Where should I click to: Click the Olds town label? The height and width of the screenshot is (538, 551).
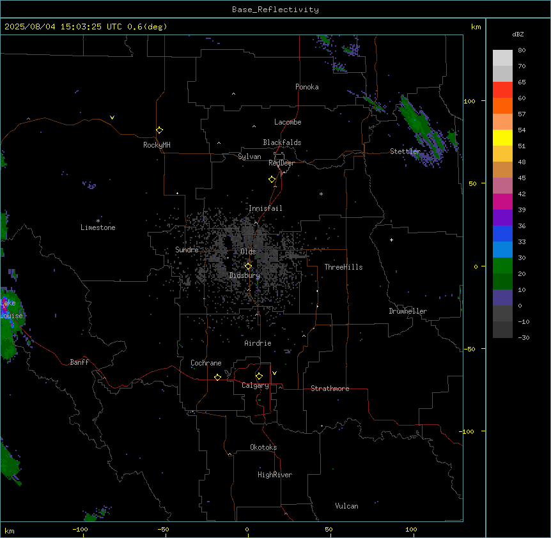point(248,252)
